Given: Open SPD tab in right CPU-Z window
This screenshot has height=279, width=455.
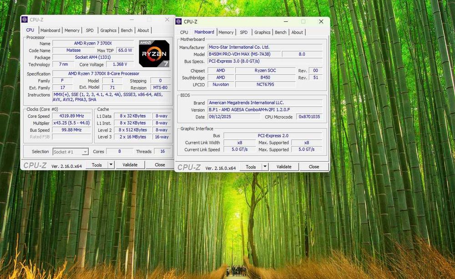Looking at the screenshot, I should click(244, 32).
